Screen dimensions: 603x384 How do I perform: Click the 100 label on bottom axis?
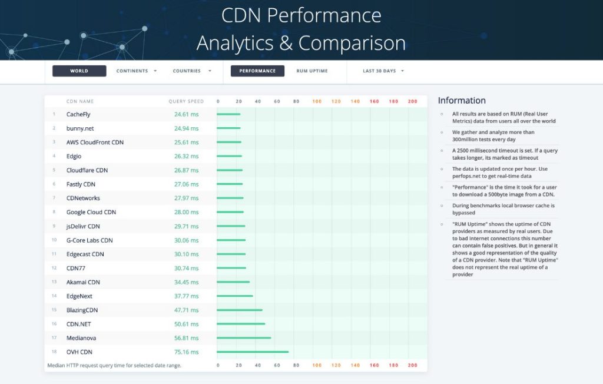tap(317, 365)
